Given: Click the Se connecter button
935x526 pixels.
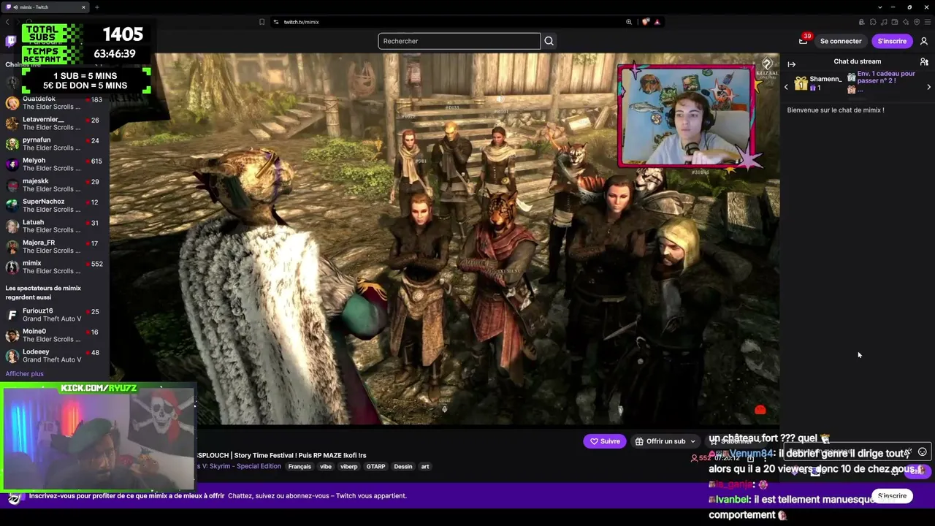Looking at the screenshot, I should pos(841,41).
